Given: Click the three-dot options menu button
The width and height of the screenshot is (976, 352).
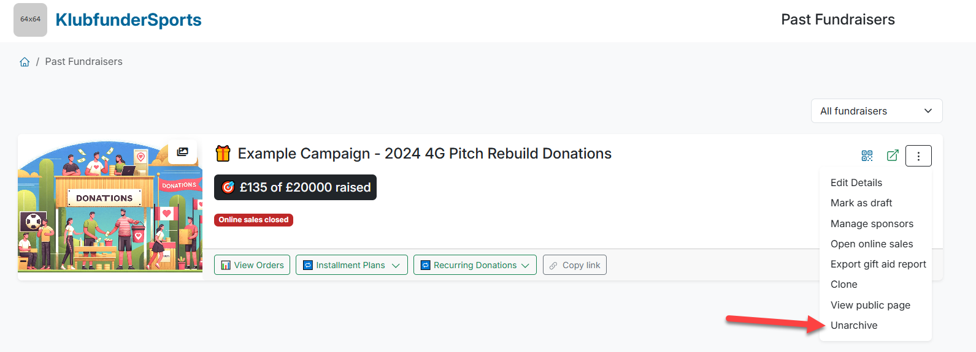Looking at the screenshot, I should (x=918, y=155).
